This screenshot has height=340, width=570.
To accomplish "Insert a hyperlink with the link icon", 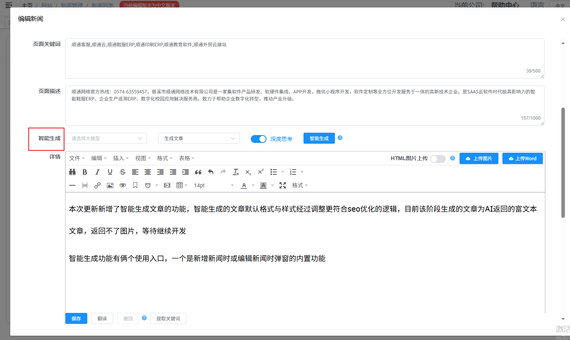I will [97, 185].
